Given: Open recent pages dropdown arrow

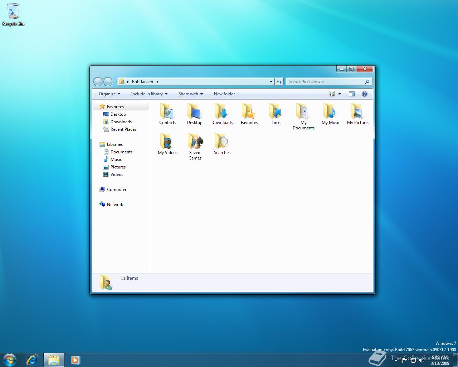Looking at the screenshot, I should (115, 82).
